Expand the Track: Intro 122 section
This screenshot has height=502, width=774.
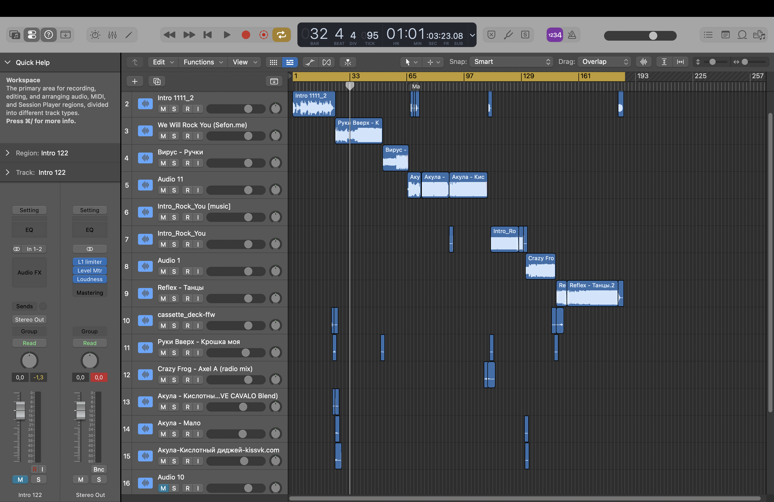coord(8,173)
